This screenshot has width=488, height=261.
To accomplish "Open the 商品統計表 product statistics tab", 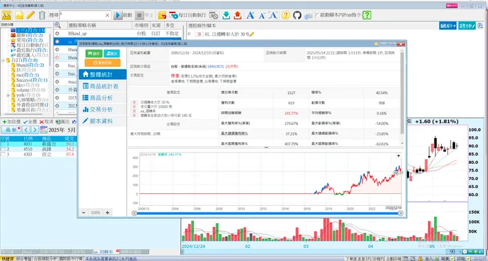I will coord(103,86).
